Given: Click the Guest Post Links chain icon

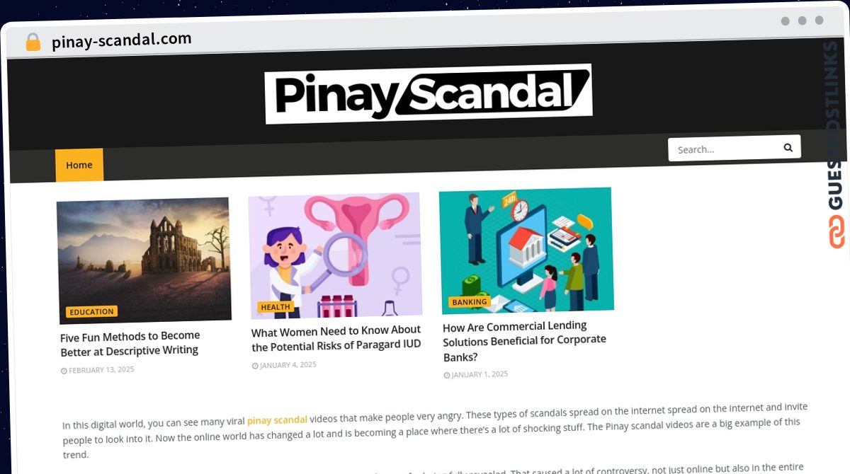Looking at the screenshot, I should [x=837, y=232].
